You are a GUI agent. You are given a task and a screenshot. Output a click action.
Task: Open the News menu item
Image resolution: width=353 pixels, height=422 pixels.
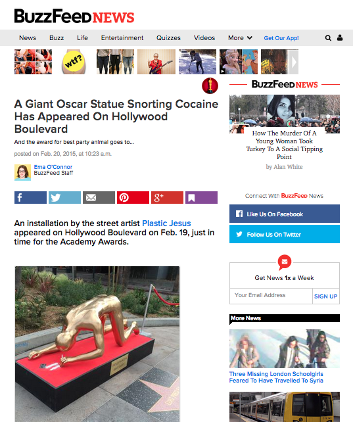coord(28,38)
